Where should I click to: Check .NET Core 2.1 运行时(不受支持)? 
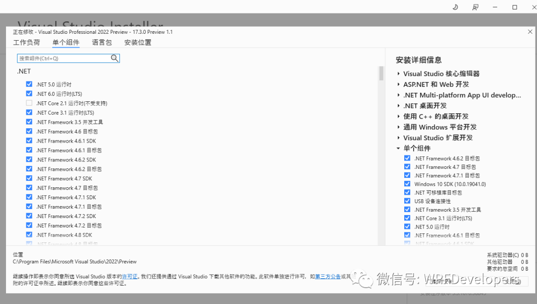tap(29, 103)
